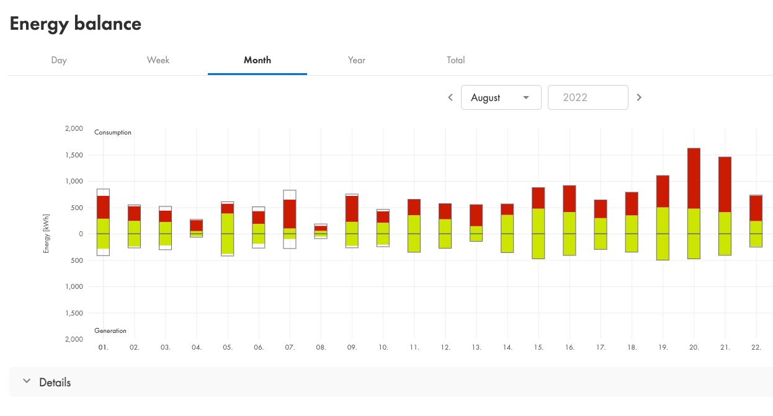
Task: Open the August month dropdown
Action: pos(500,97)
